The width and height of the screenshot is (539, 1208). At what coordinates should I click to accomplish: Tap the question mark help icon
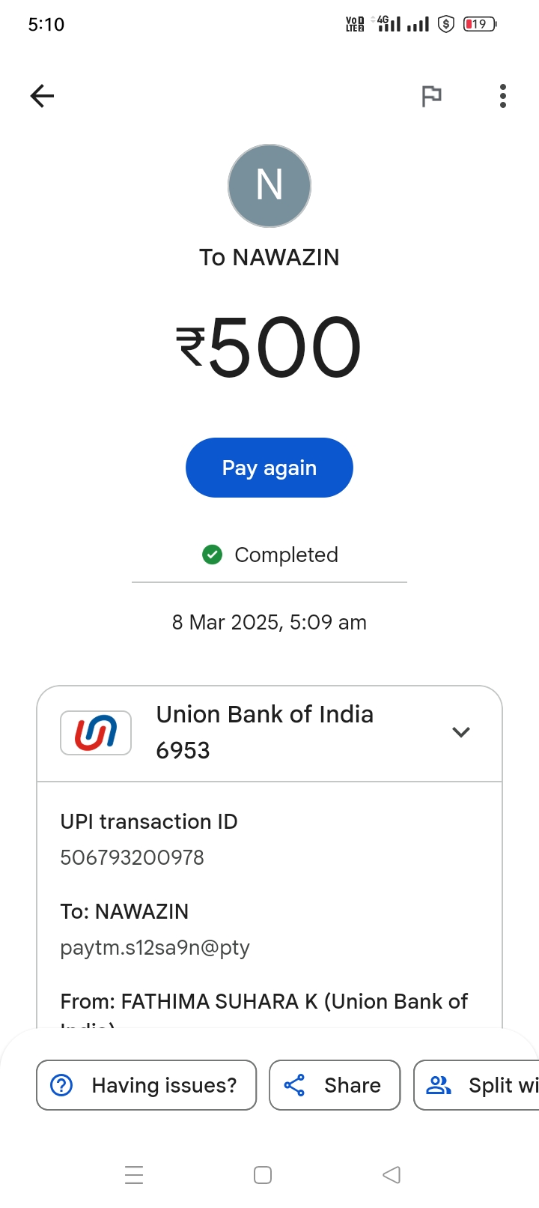(61, 1085)
